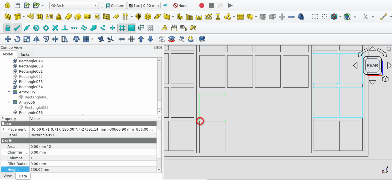The height and width of the screenshot is (180, 392).
Task: Toggle Snap to Grid button
Action: (x=122, y=28)
